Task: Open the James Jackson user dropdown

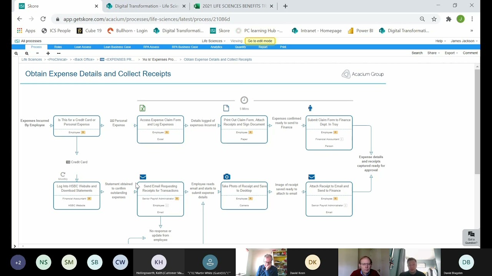Action: click(x=464, y=41)
